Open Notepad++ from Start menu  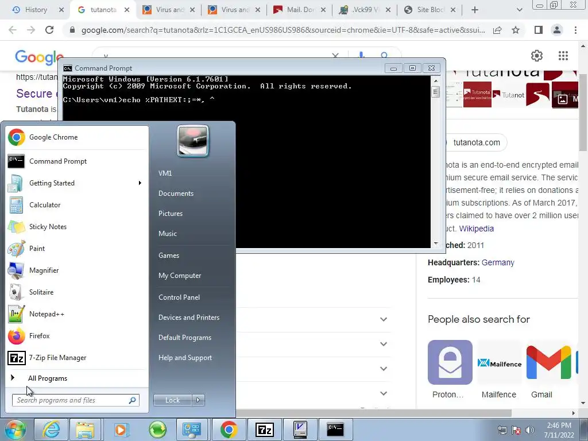tap(77, 314)
